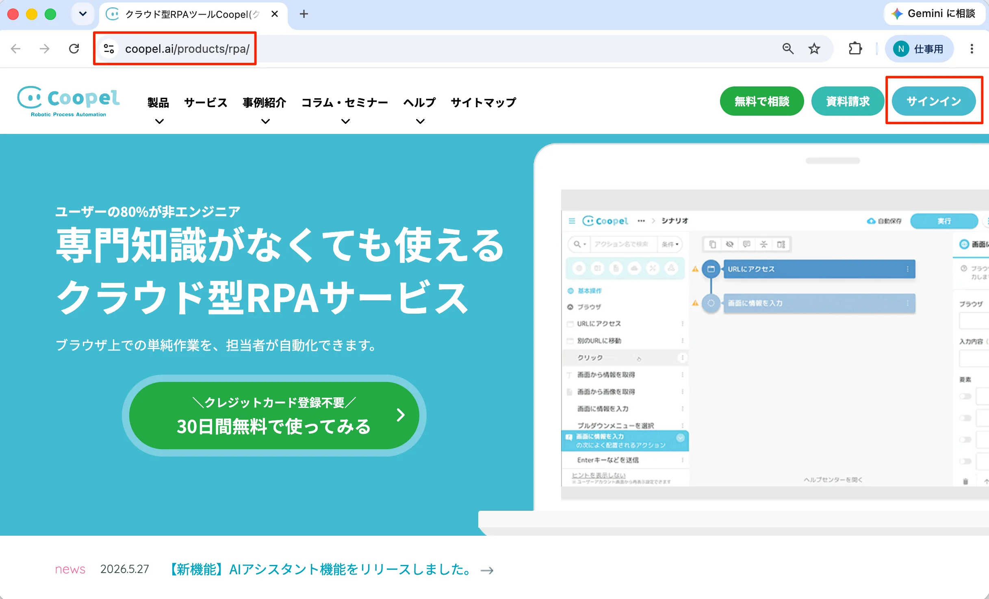This screenshot has width=989, height=599.
Task: Expand the 製品 menu
Action: (x=158, y=110)
